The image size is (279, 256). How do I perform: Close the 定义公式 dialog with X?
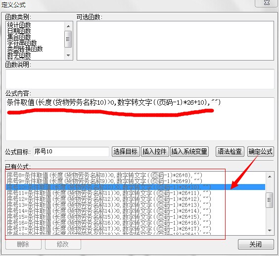coord(266,3)
